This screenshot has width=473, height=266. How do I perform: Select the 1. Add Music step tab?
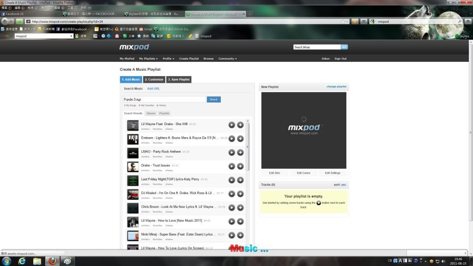[131, 79]
